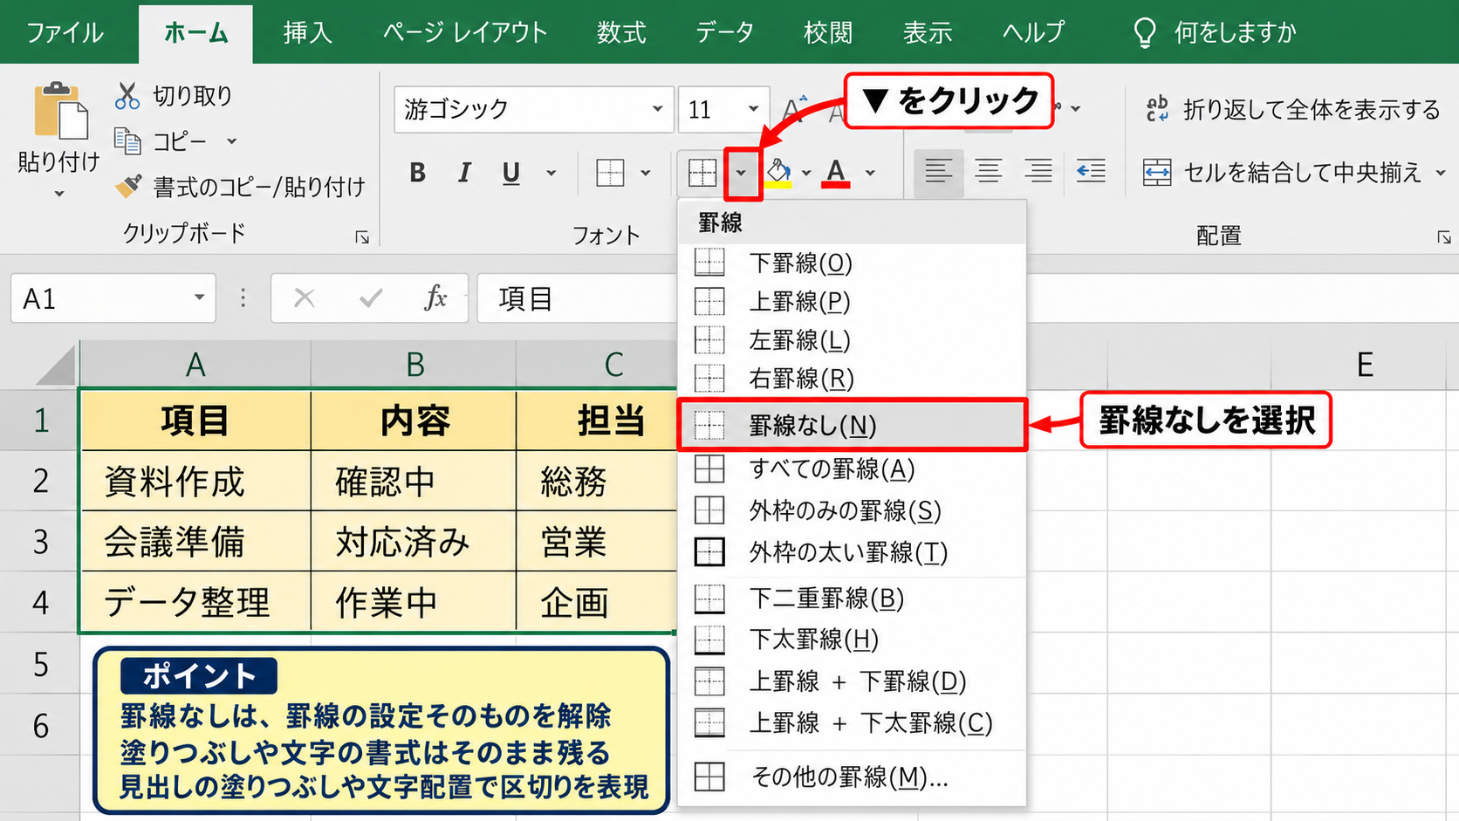The height and width of the screenshot is (821, 1459).
Task: Click 折り返して全体を表示する button
Action: (1293, 109)
